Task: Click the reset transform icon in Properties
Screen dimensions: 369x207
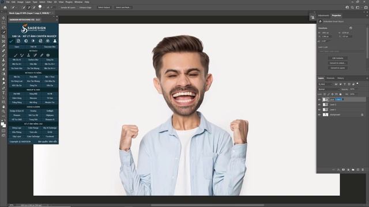Action: (x=351, y=28)
